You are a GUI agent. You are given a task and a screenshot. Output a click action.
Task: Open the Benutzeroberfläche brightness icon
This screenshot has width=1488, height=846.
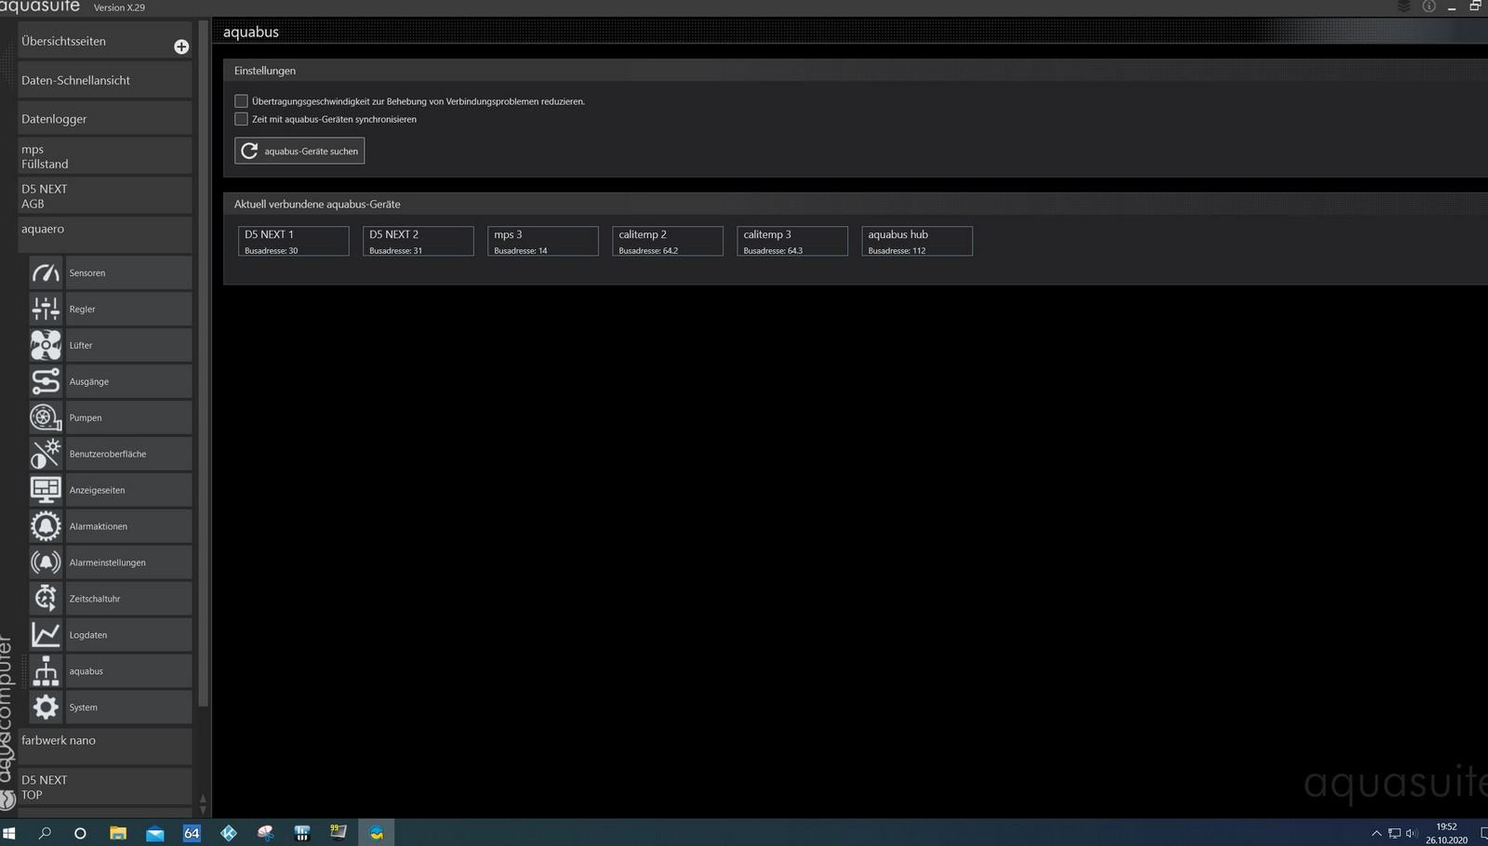coord(46,454)
